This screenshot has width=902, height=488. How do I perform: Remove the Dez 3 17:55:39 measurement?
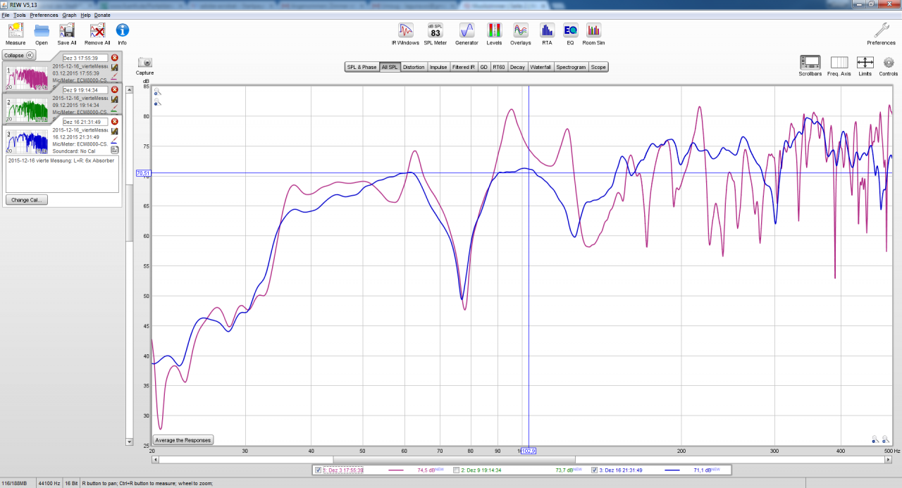114,58
